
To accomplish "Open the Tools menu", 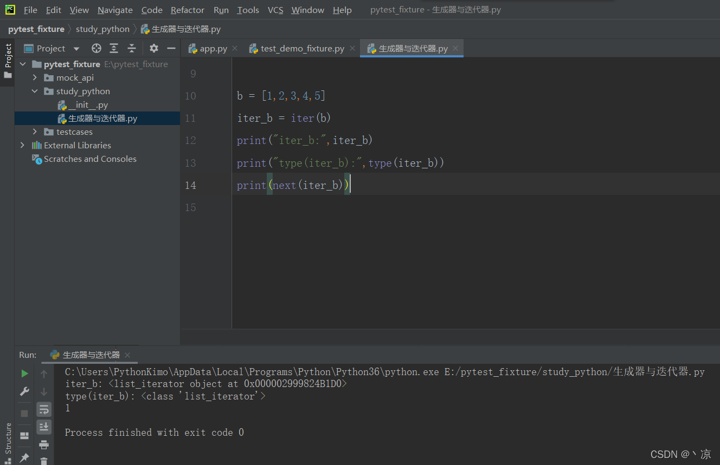I will point(248,10).
